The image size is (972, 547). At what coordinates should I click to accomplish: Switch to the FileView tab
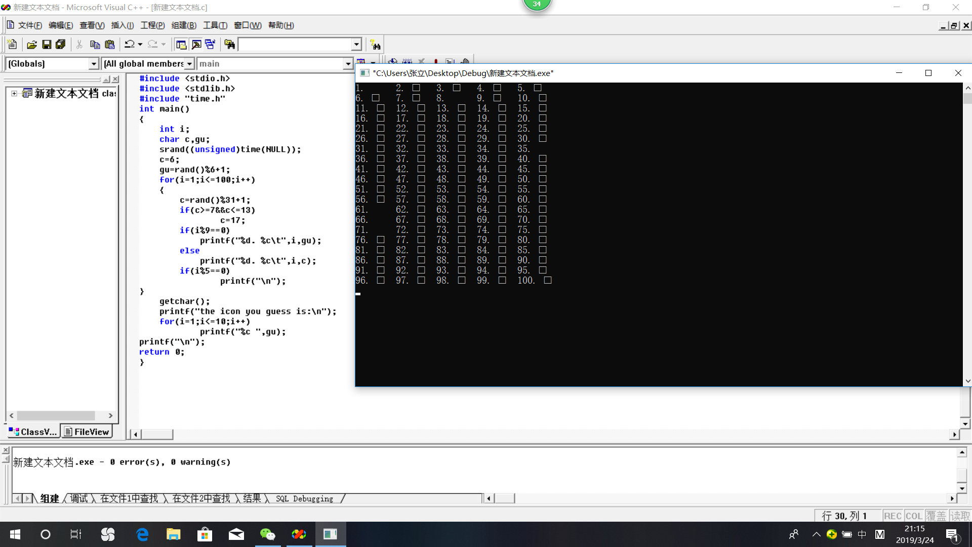(87, 432)
